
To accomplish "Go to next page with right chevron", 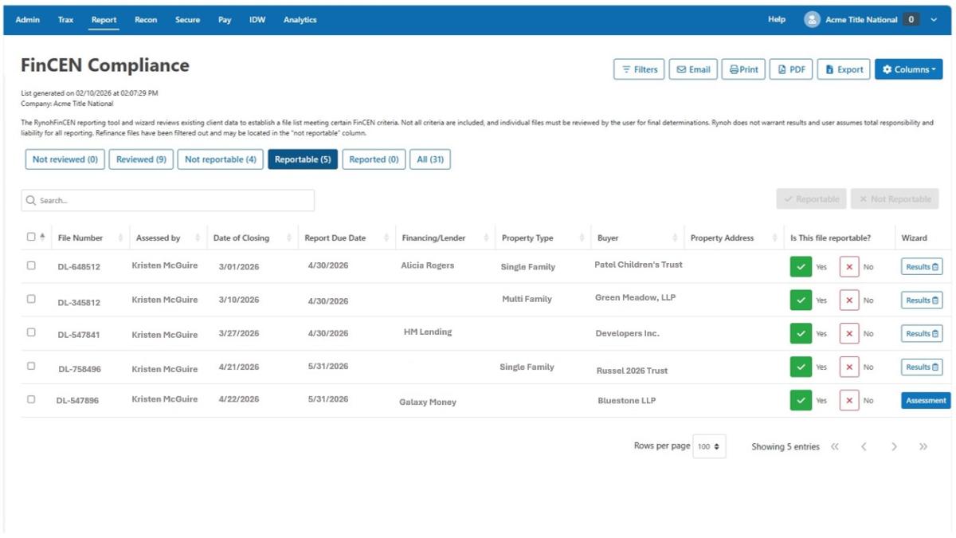I will 894,447.
